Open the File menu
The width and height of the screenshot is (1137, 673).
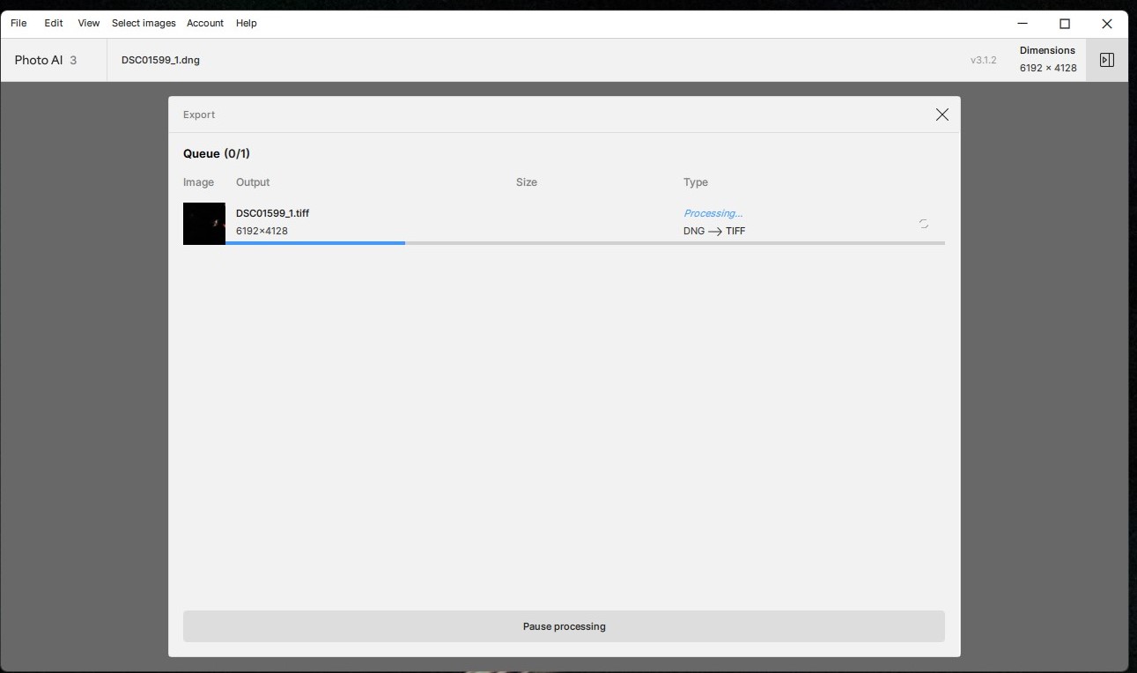point(18,23)
